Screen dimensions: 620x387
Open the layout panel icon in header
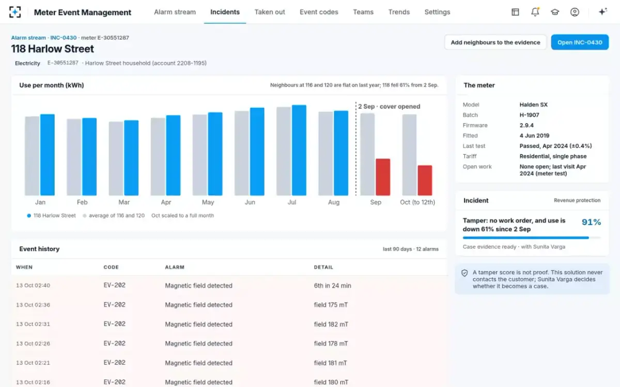[515, 12]
